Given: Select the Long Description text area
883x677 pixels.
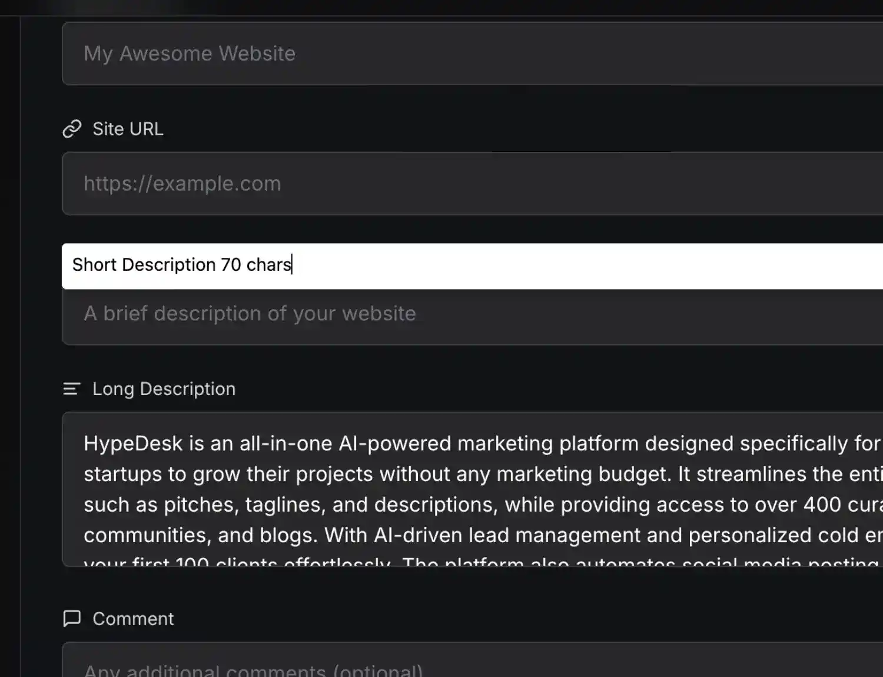Looking at the screenshot, I should (412, 489).
